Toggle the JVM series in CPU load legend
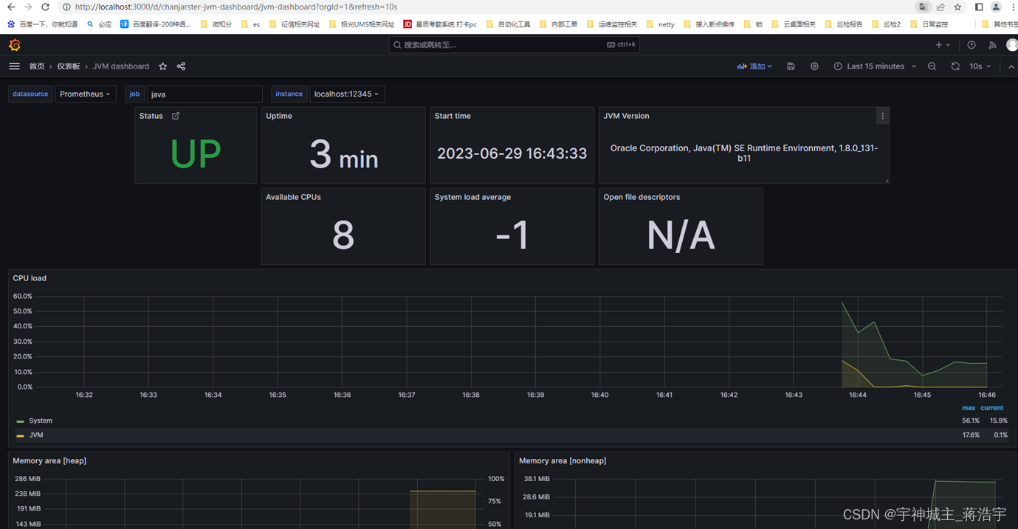Viewport: 1018px width, 529px height. pos(35,435)
